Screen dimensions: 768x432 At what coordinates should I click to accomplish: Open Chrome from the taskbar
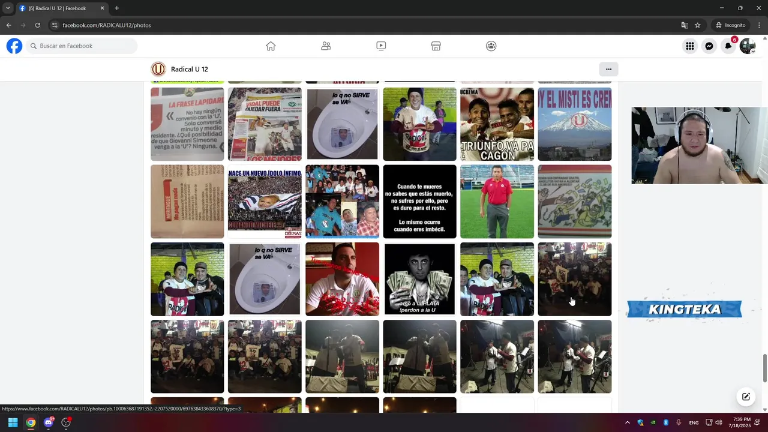31,422
